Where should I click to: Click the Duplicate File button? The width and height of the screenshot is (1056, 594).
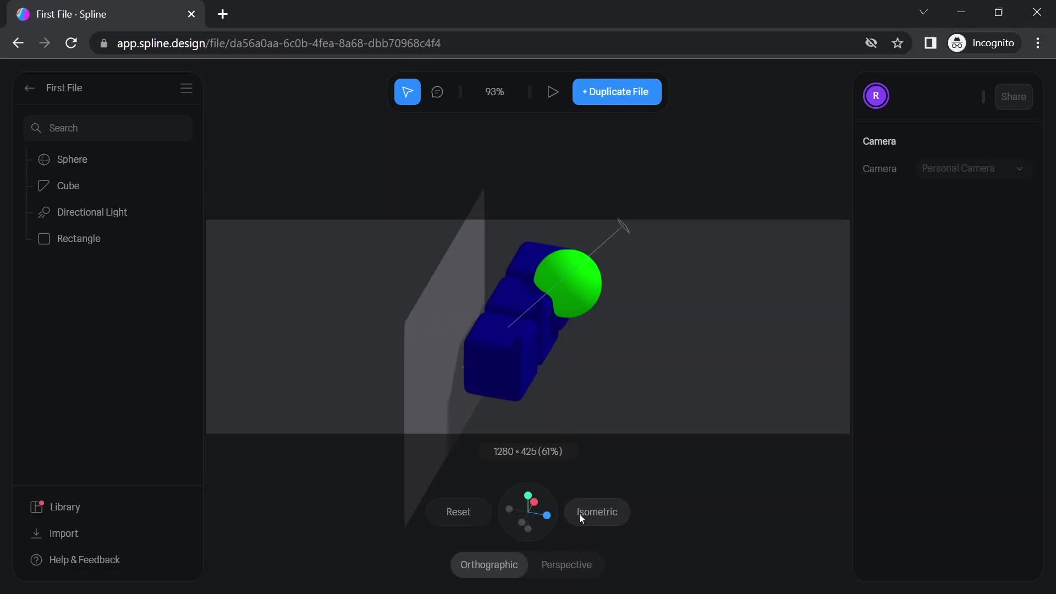click(x=617, y=92)
